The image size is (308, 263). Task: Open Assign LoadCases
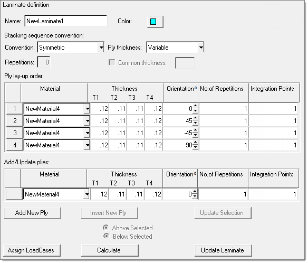click(x=32, y=250)
